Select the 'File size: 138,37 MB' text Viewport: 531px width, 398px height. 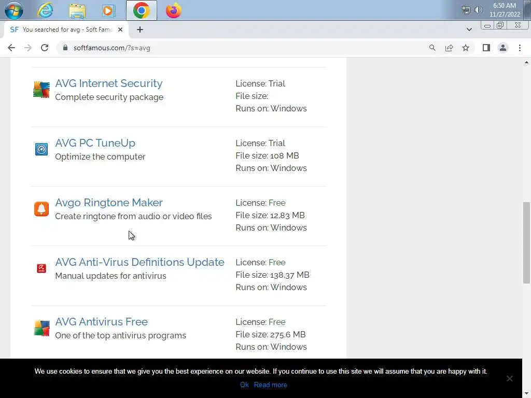(x=272, y=275)
